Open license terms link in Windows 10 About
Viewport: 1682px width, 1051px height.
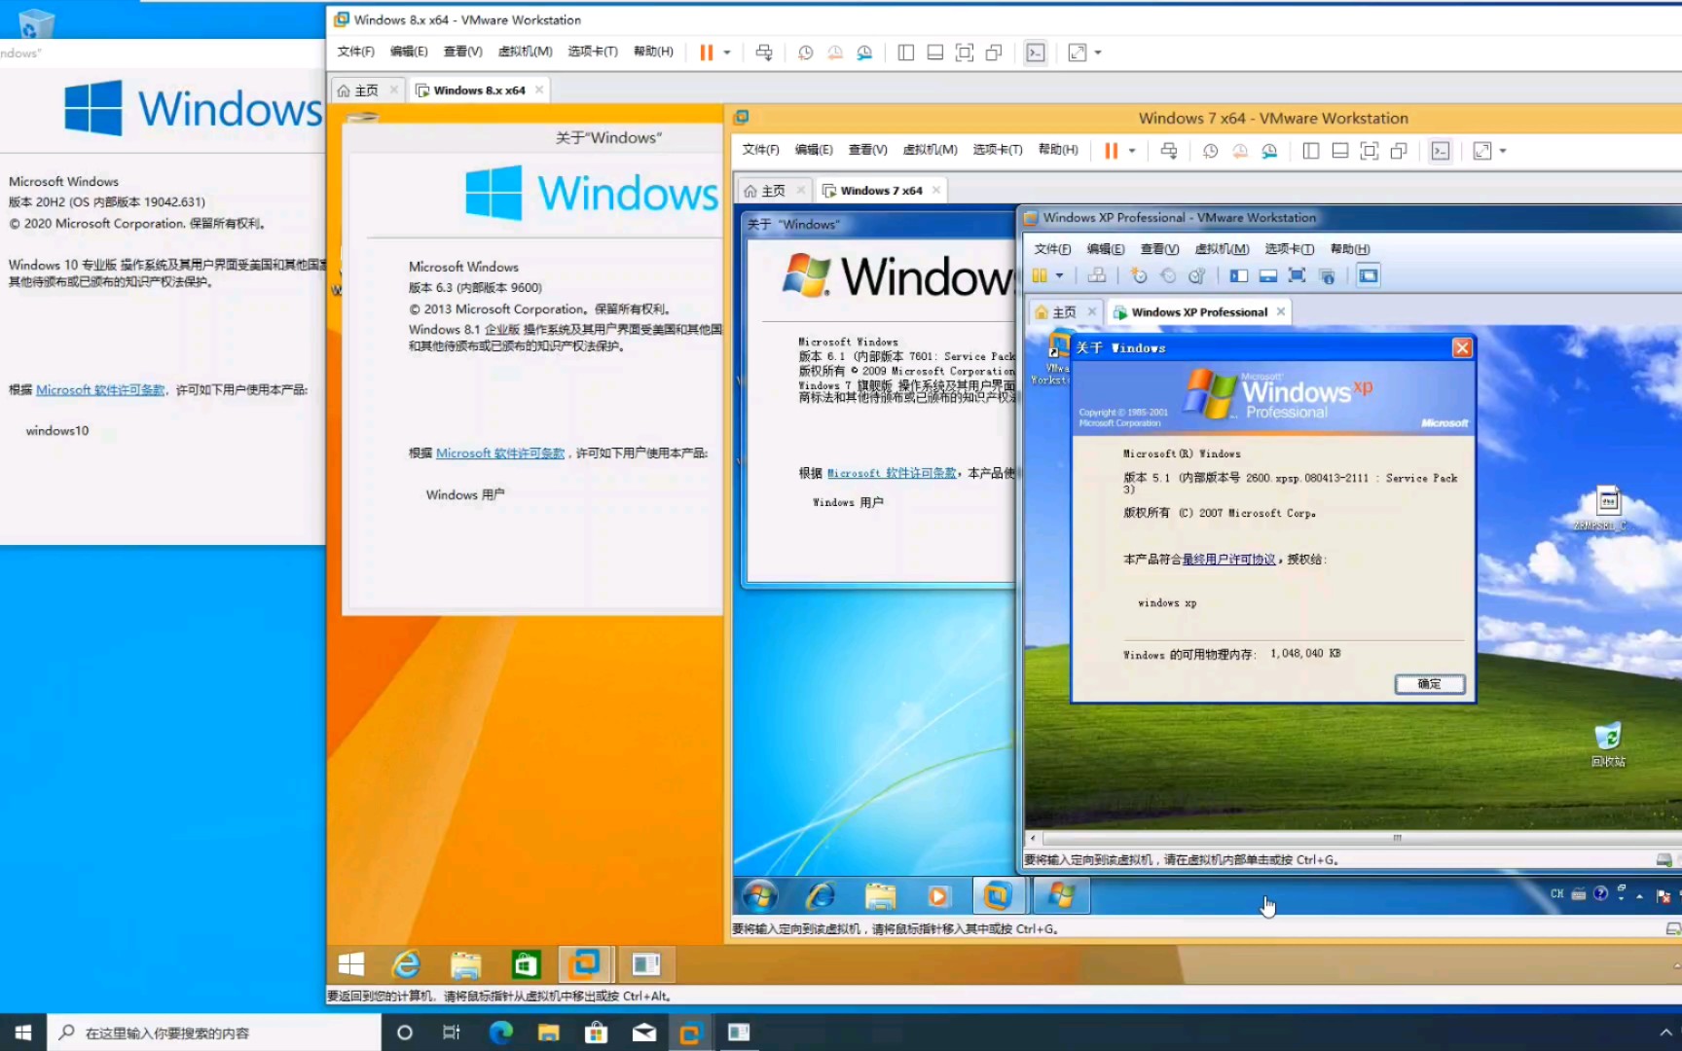[100, 390]
